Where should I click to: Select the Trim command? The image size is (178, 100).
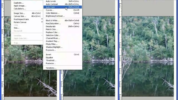[x=27, y=28]
